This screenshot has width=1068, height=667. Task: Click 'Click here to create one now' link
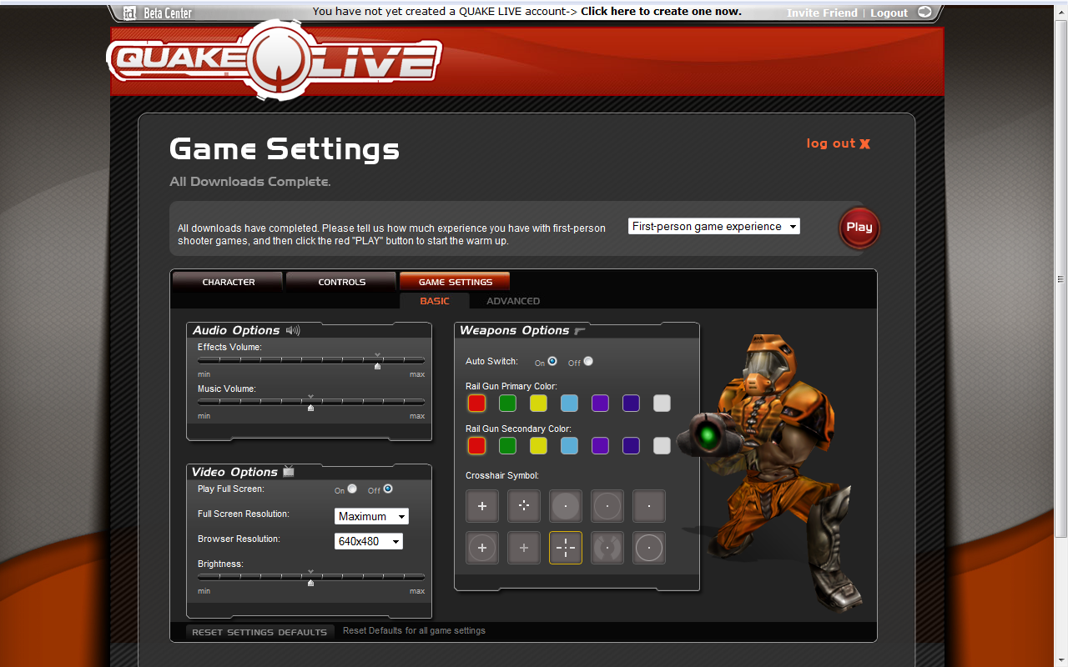tap(661, 12)
